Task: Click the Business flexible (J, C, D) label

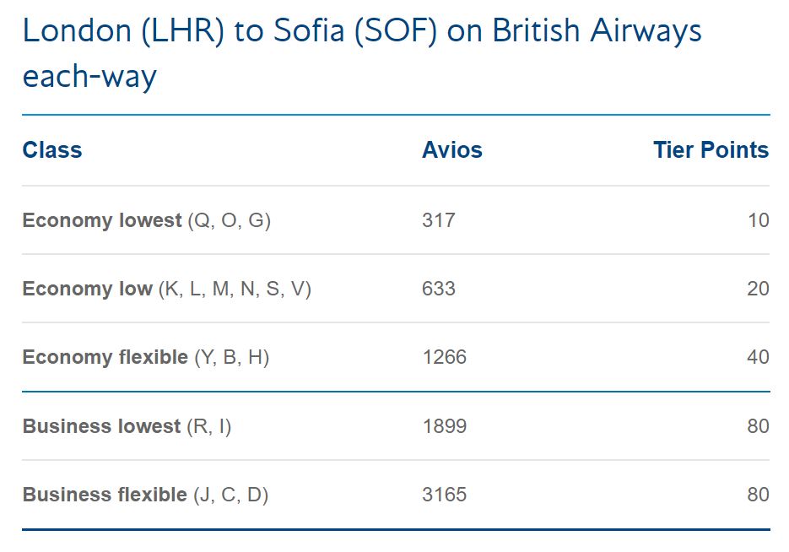Action: (145, 495)
